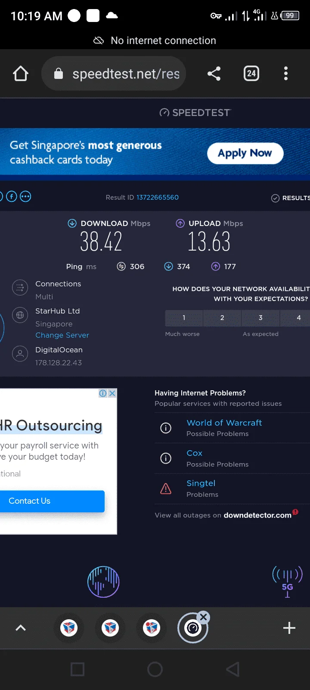
Task: Rate network availability as 2
Action: click(x=222, y=318)
